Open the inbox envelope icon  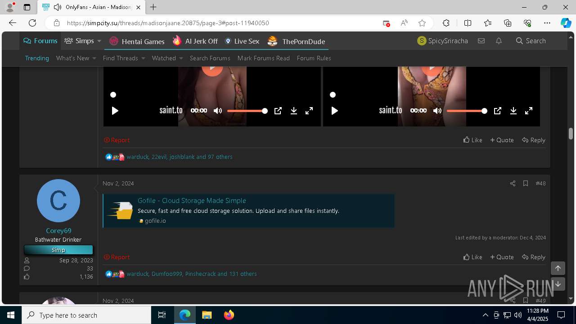click(x=481, y=41)
